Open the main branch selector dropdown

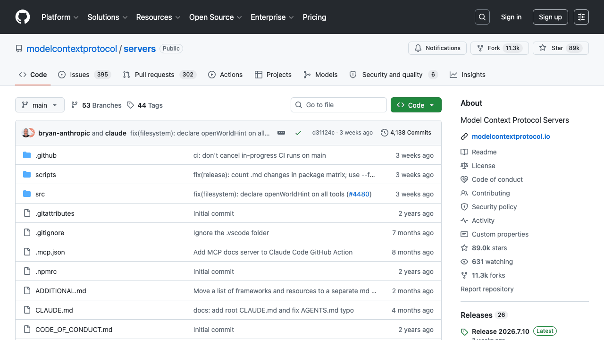tap(40, 105)
